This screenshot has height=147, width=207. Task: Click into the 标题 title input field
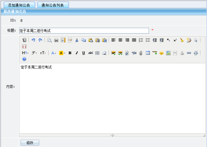(84, 31)
